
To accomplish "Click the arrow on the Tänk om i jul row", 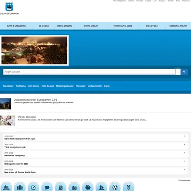I will (184, 144).
